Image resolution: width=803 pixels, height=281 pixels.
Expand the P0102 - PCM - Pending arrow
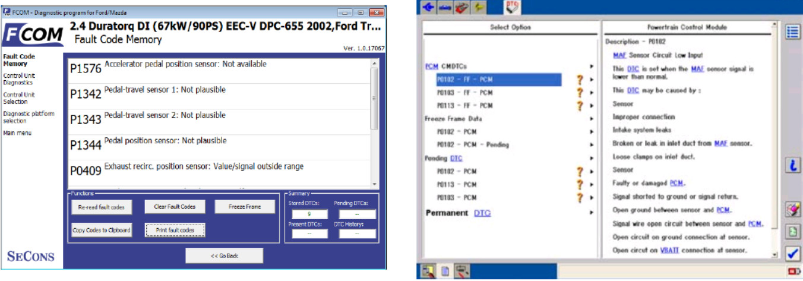tap(592, 145)
